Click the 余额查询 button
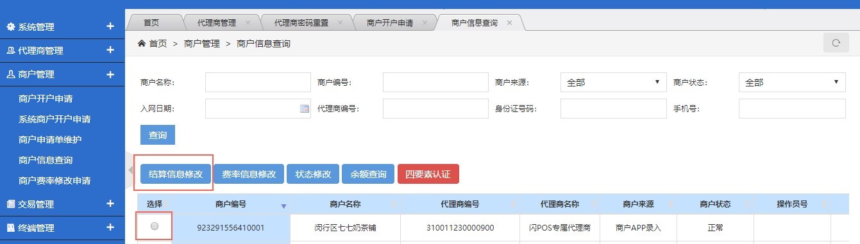Screen dimensions: 860x244 (368, 174)
